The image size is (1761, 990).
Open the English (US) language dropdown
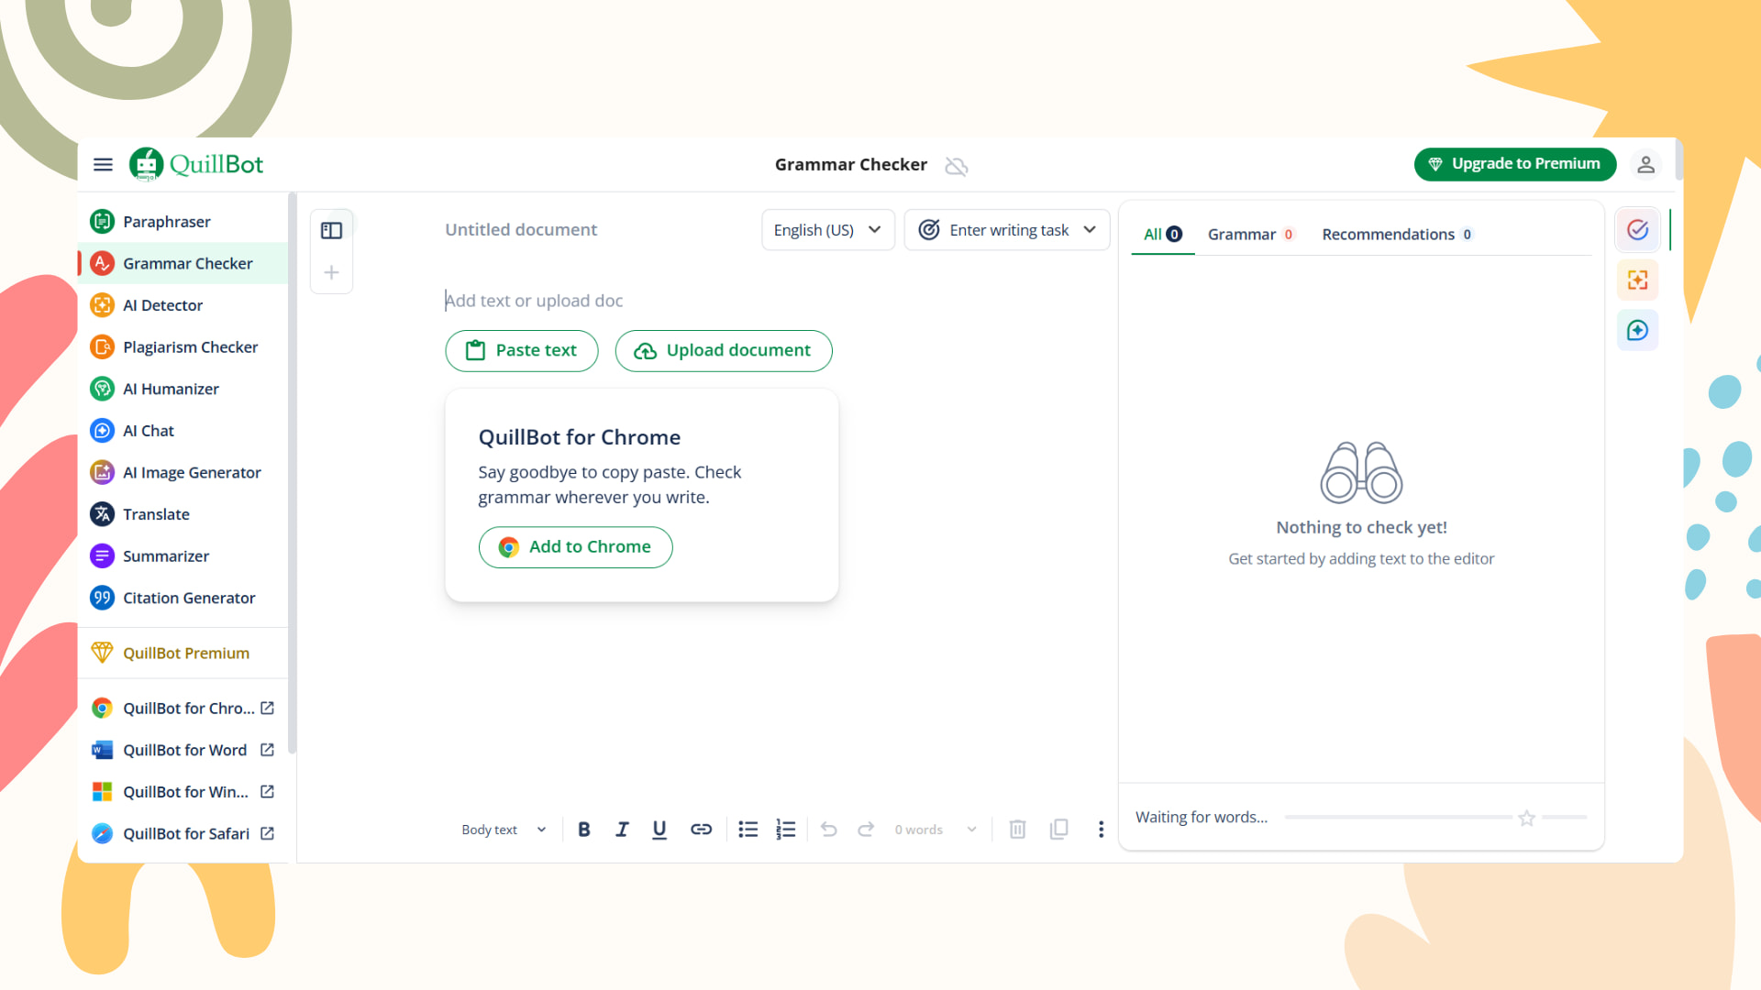pyautogui.click(x=827, y=230)
